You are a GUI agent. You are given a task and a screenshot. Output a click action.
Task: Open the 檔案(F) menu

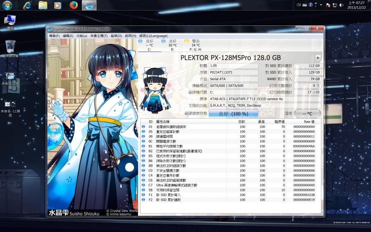coord(54,36)
